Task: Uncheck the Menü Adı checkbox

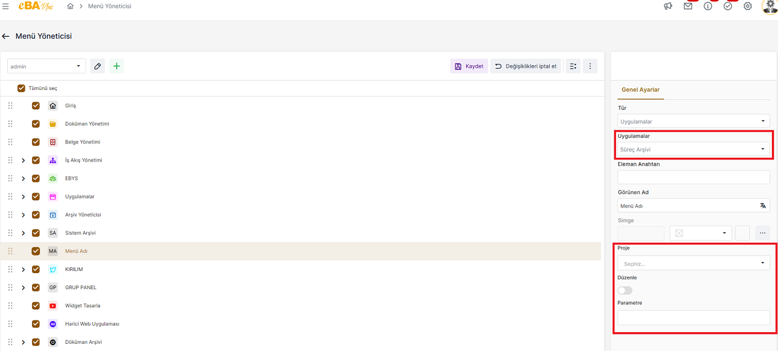Action: tap(36, 251)
